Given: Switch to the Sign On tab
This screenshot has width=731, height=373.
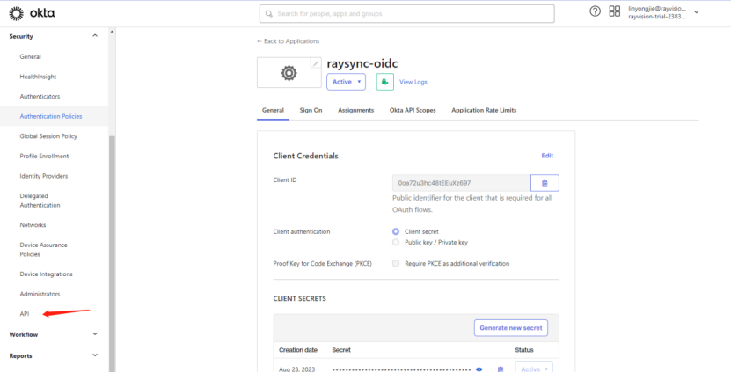Looking at the screenshot, I should (x=311, y=110).
